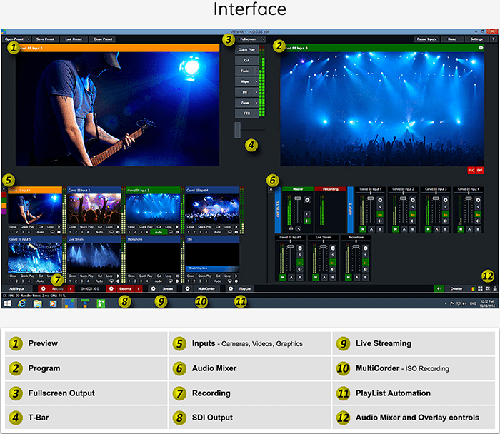This screenshot has height=434, width=500.
Task: Open Fade transition dropdown arrow
Action: point(256,71)
